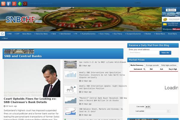Click the Get a FREE Email banner

[x=171, y=24]
